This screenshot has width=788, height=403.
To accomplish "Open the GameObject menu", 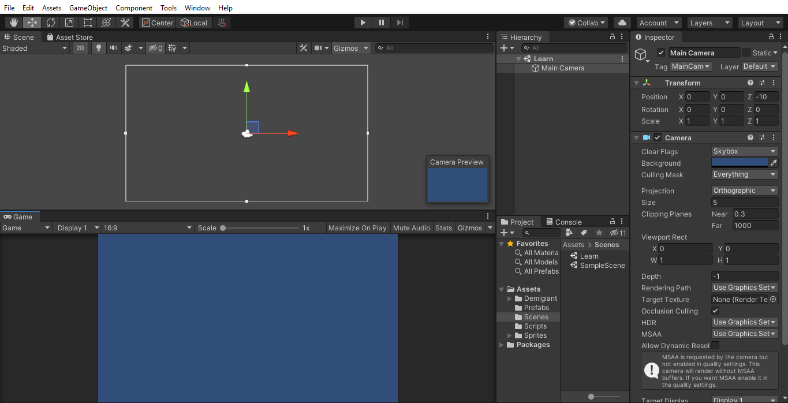I will coord(88,8).
